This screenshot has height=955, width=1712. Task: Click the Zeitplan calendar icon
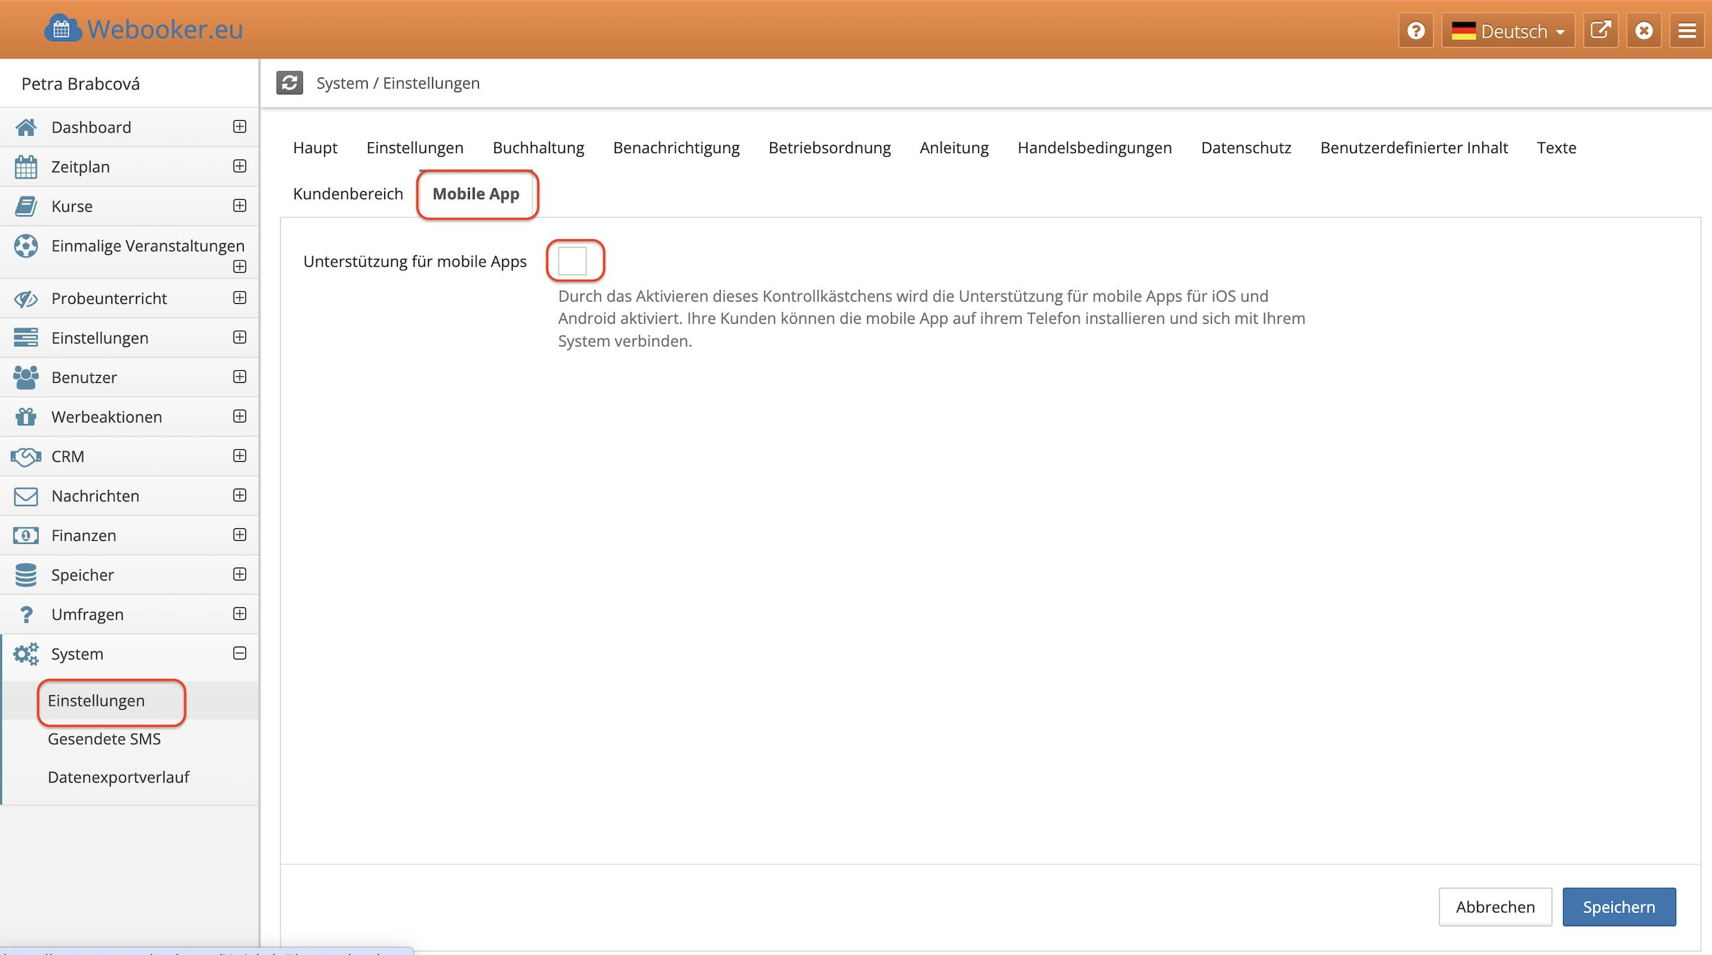point(26,167)
